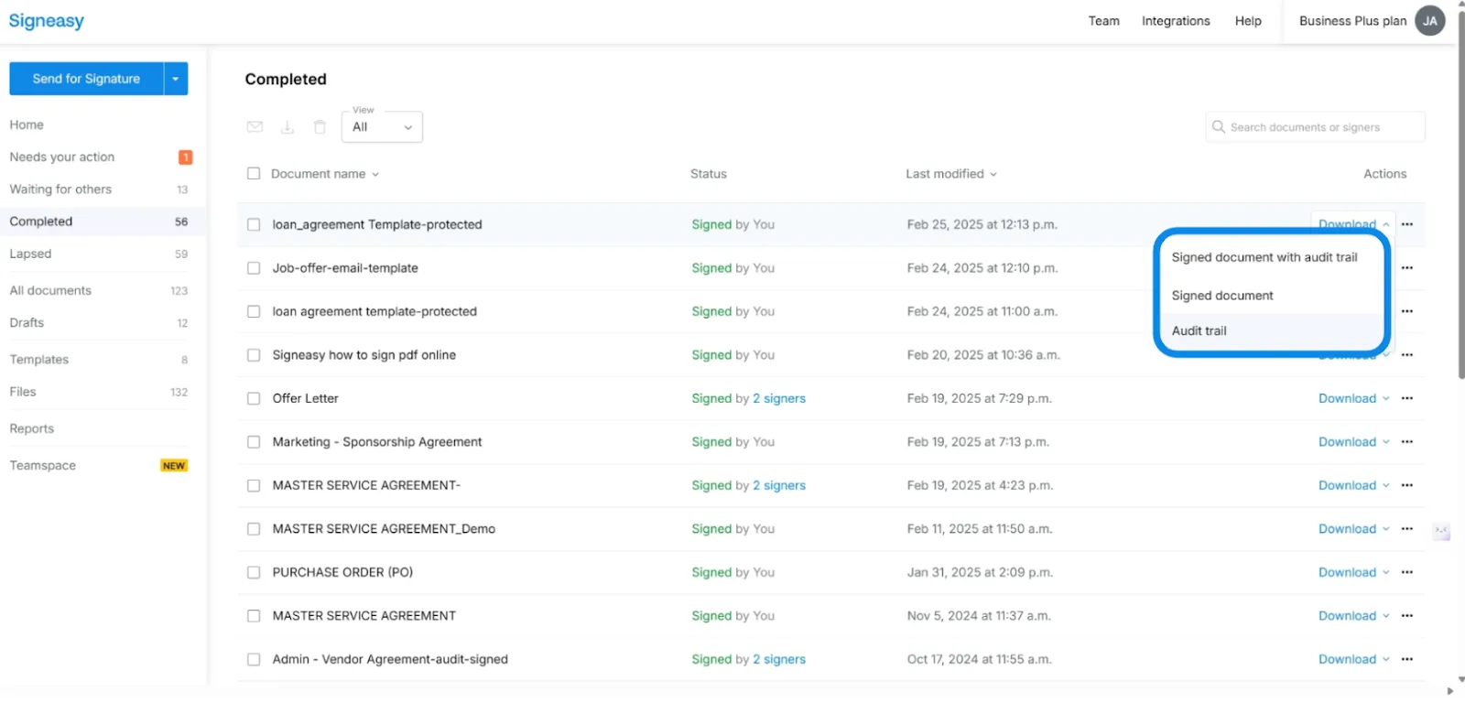Sort by Last modified column
This screenshot has width=1465, height=703.
point(951,174)
